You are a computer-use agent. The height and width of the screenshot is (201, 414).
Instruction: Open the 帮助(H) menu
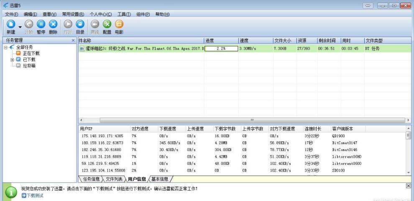pyautogui.click(x=162, y=14)
